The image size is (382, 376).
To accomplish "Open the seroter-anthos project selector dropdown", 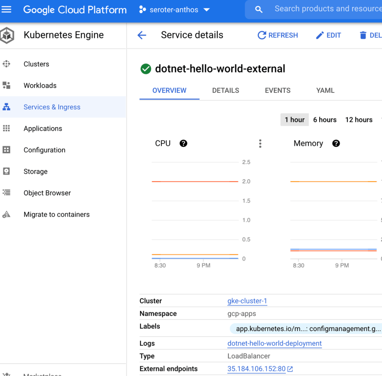I will point(174,10).
